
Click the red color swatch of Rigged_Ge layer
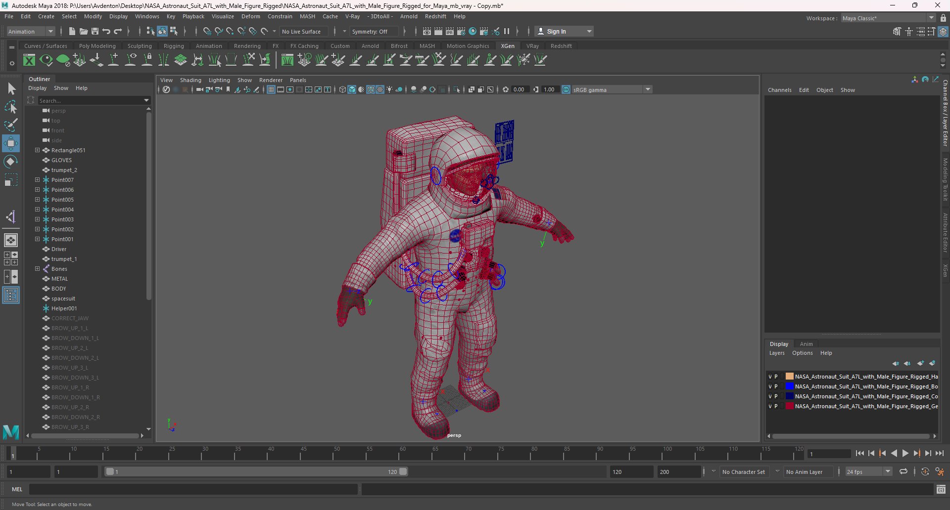pos(789,406)
